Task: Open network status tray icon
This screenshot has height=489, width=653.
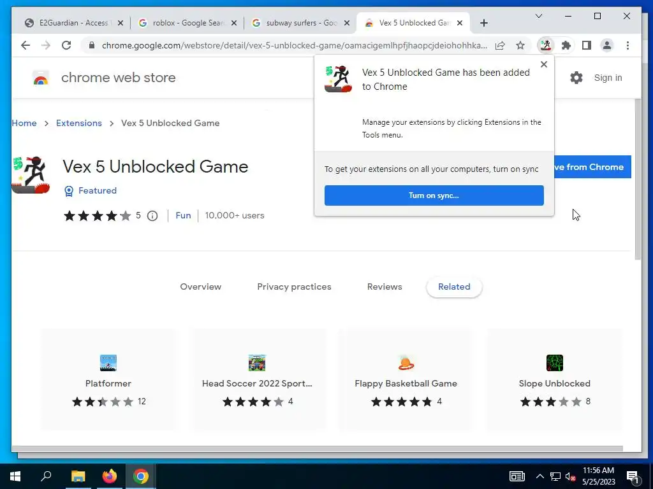Action: click(x=555, y=476)
